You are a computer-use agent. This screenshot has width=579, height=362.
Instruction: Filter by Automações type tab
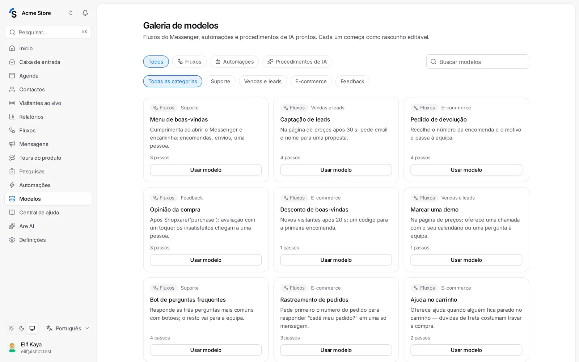[234, 62]
